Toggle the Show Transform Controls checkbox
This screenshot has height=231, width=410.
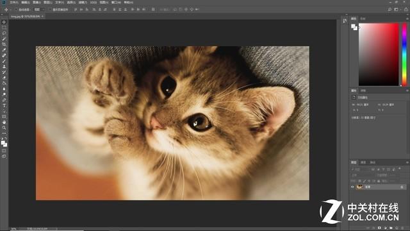pos(50,10)
